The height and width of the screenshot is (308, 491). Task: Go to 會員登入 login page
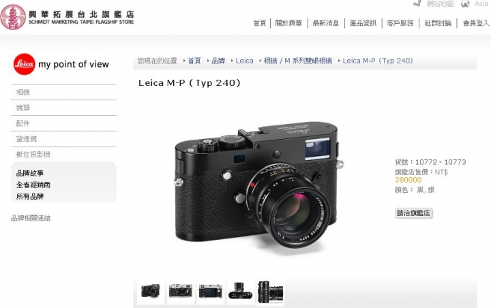click(x=476, y=23)
